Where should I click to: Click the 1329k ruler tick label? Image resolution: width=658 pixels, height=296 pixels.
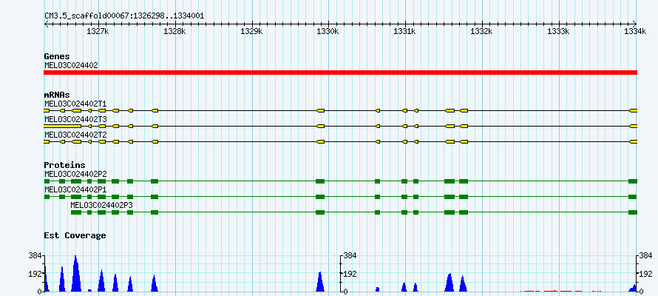tap(252, 31)
